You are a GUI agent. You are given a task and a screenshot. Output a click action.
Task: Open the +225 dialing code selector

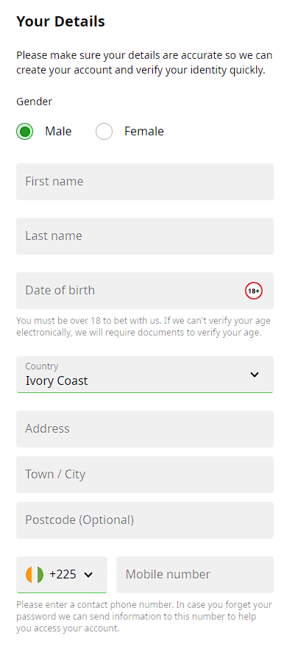[x=62, y=574]
